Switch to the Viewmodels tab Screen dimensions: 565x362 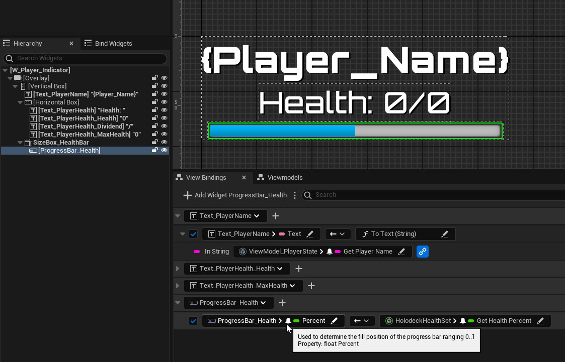[281, 178]
